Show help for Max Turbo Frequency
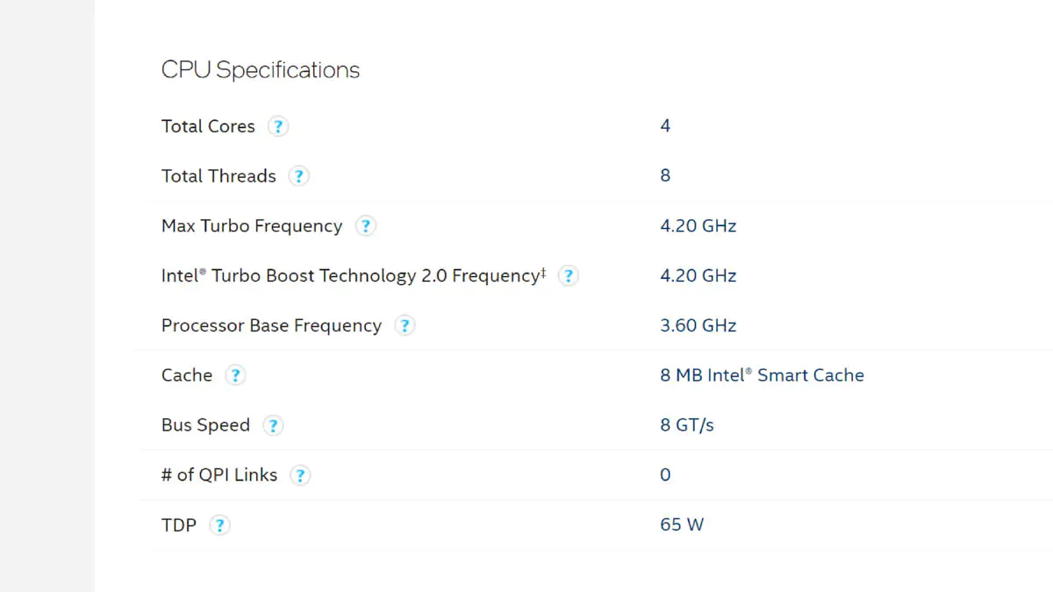 click(365, 226)
